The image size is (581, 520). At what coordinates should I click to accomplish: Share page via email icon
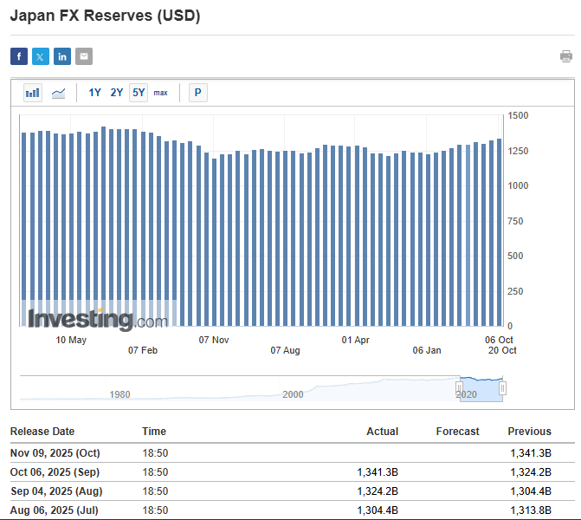(84, 56)
